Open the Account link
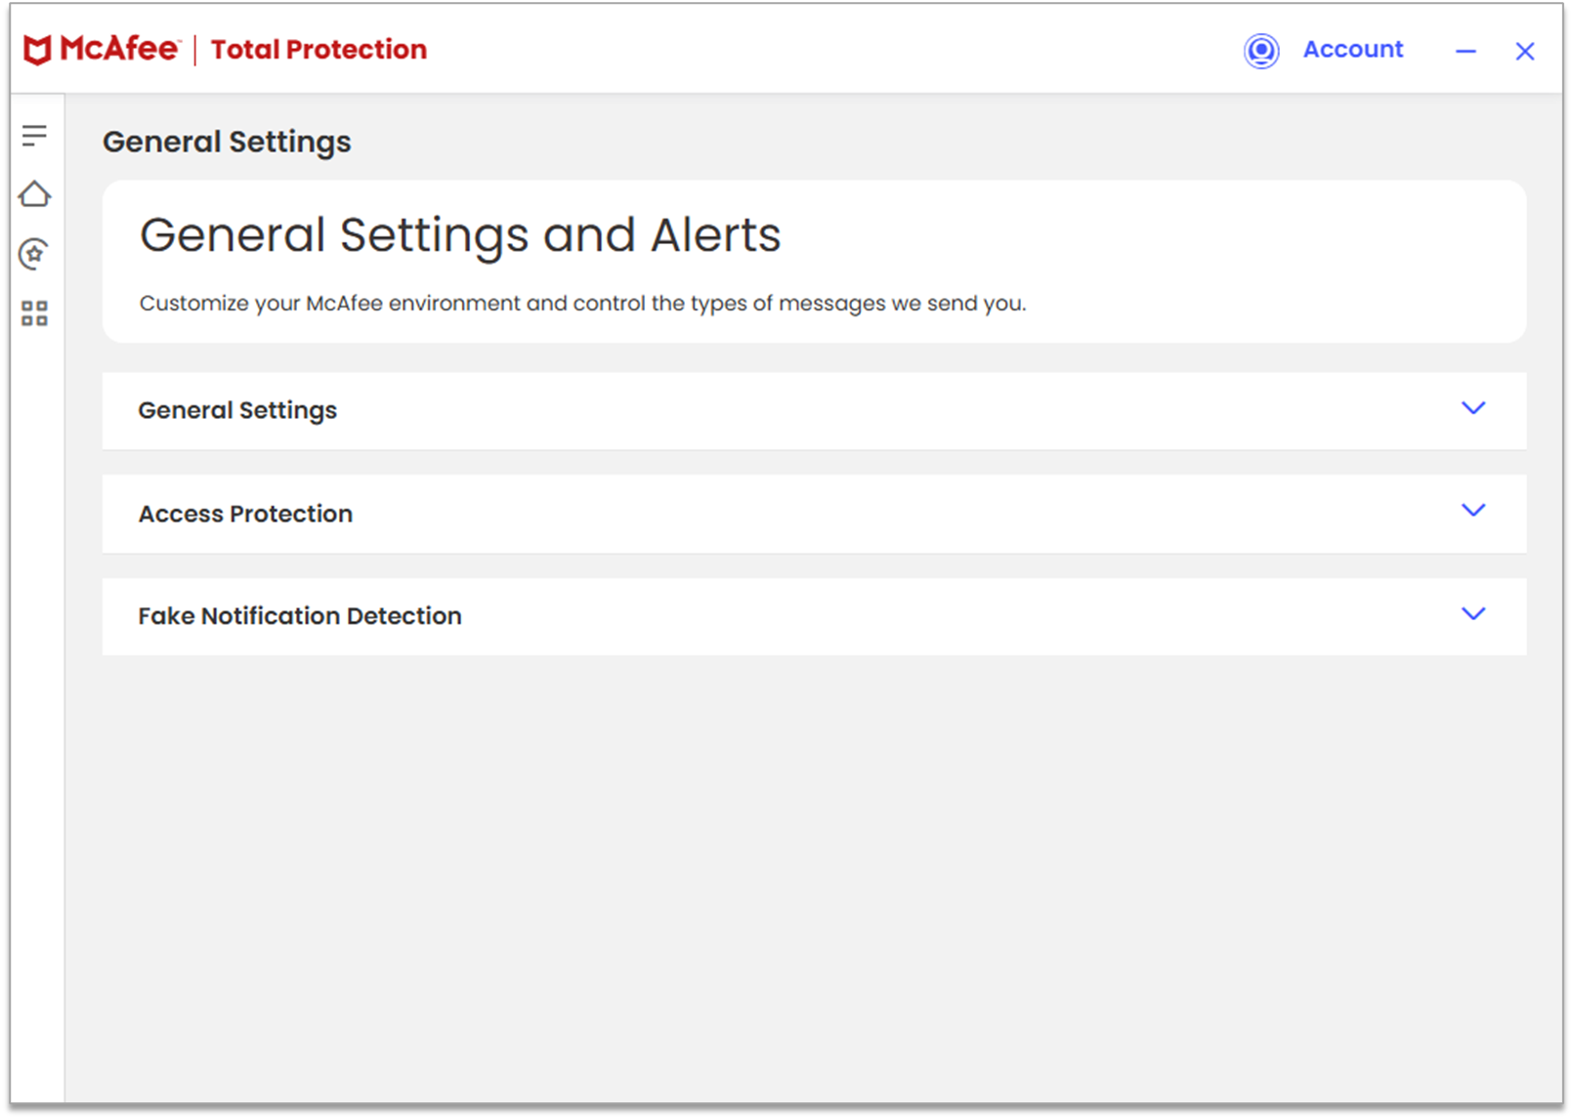The height and width of the screenshot is (1119, 1573). point(1352,50)
